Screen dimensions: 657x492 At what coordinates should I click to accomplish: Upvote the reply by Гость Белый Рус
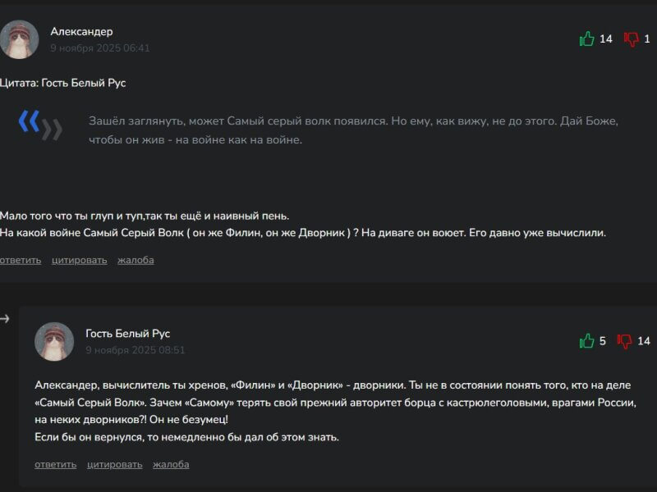[586, 341]
